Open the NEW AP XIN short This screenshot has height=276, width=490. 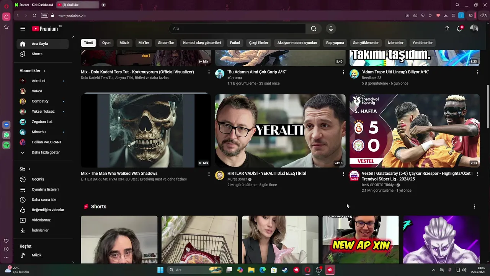coord(361,240)
